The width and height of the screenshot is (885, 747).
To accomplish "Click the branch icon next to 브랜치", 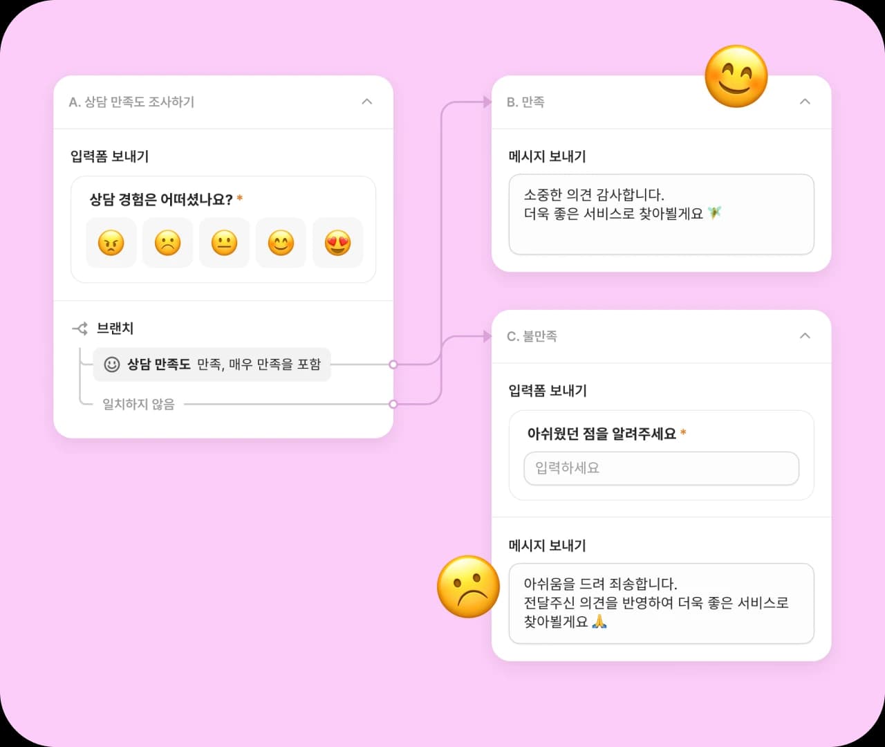I will pos(80,329).
